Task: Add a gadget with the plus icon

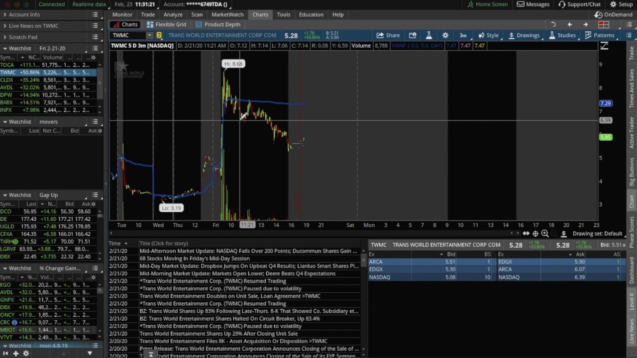Action: coord(15,353)
